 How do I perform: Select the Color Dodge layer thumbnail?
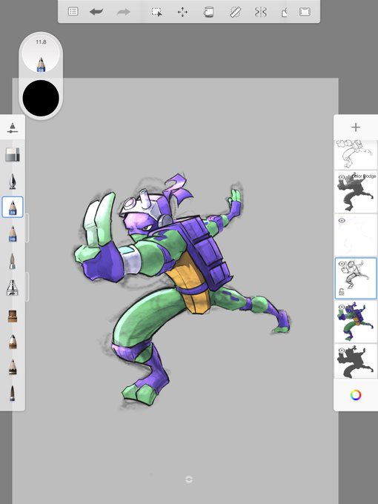(356, 191)
